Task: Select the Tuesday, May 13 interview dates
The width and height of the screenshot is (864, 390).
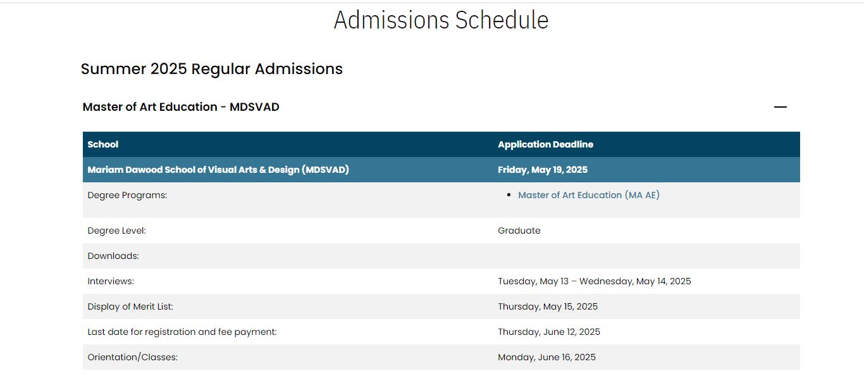Action: click(x=595, y=281)
